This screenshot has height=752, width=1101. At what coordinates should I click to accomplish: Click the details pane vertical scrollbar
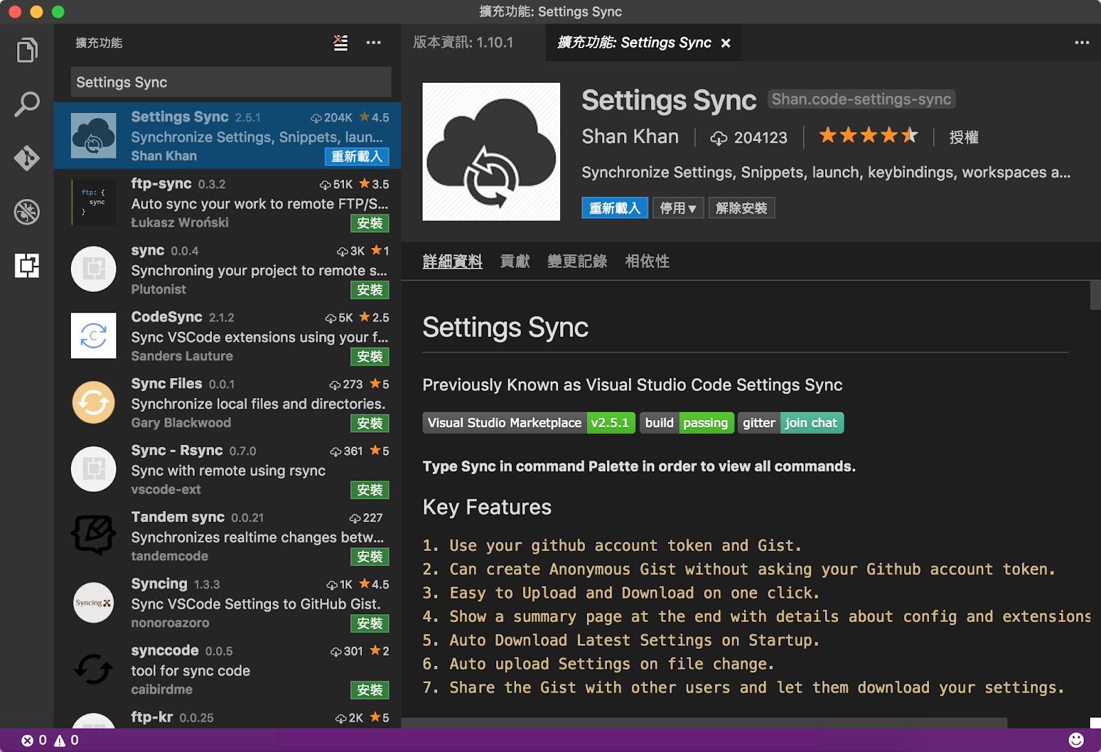[1095, 295]
